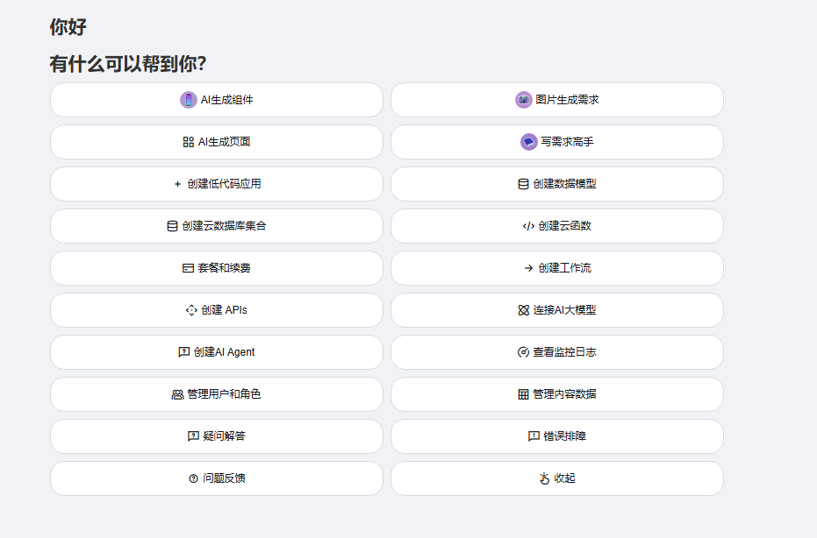Select 错误排障 troubleshooting option
The image size is (817, 538).
tap(557, 436)
